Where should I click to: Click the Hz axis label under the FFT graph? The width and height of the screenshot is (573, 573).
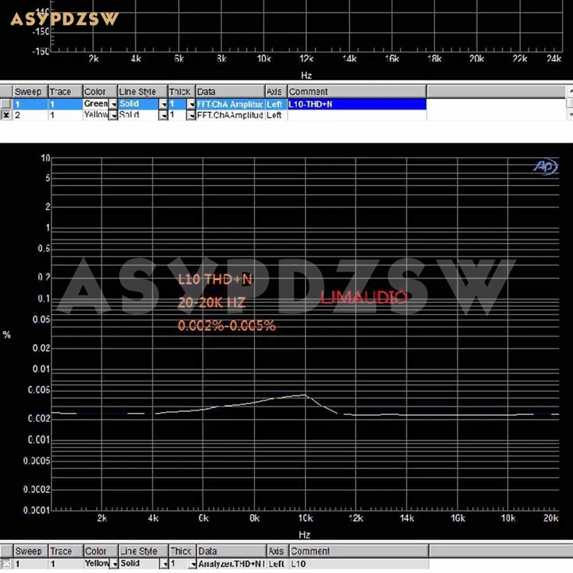(306, 75)
